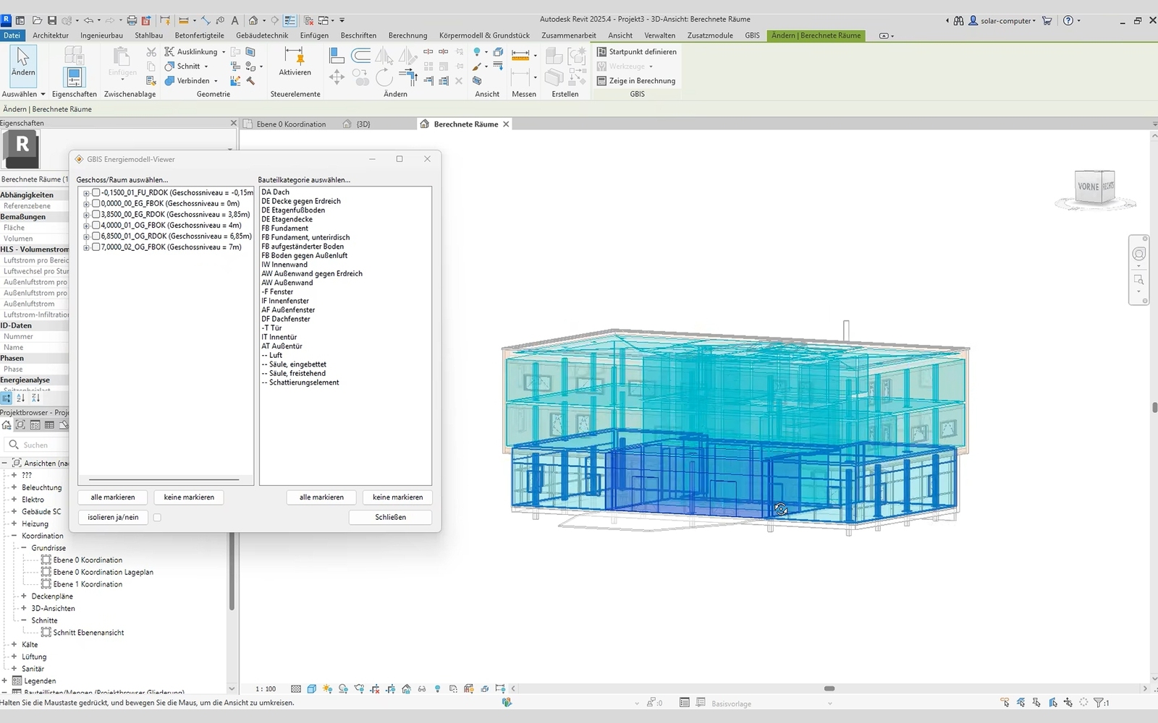Click the Messen dimension tool icon
The height and width of the screenshot is (723, 1158).
pos(520,54)
